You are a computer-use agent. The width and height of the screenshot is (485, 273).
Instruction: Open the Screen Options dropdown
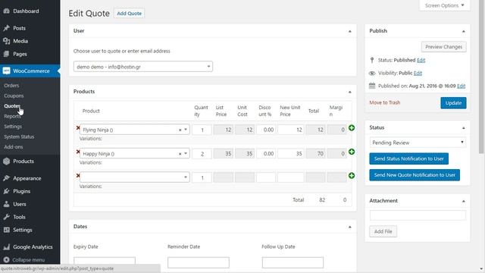coord(445,5)
